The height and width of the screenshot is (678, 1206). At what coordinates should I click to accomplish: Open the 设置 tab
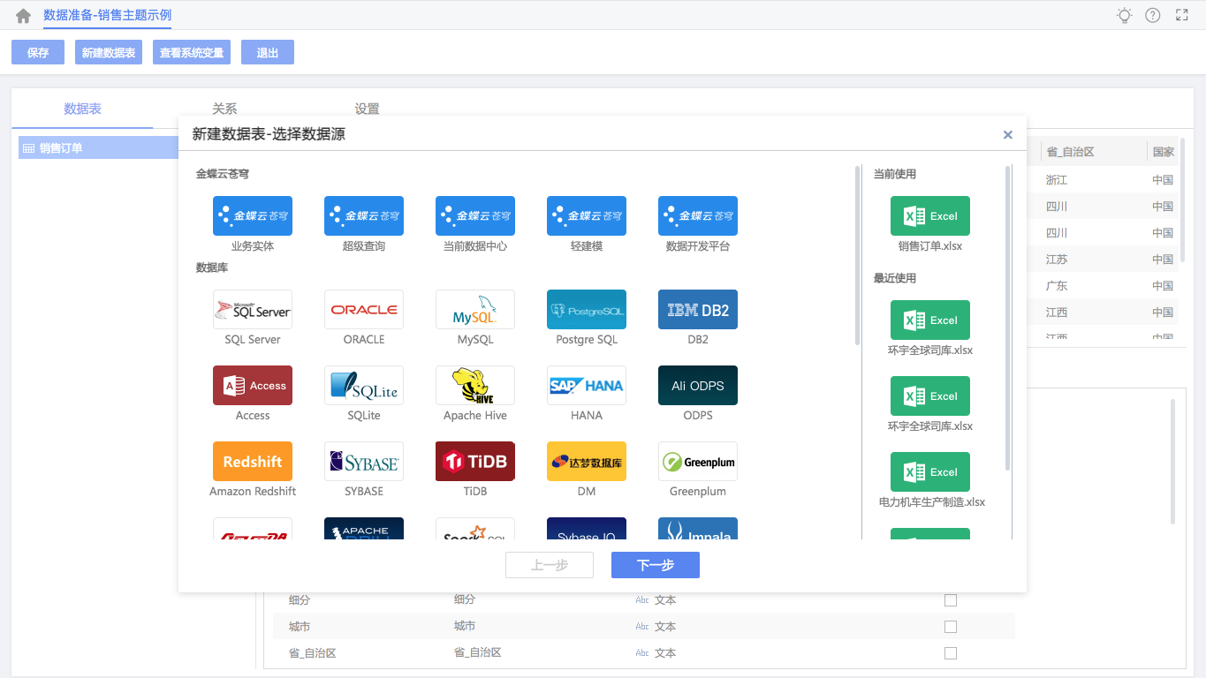pyautogui.click(x=367, y=109)
